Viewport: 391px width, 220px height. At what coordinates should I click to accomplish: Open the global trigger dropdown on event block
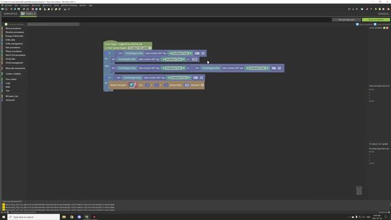pyautogui.click(x=139, y=48)
